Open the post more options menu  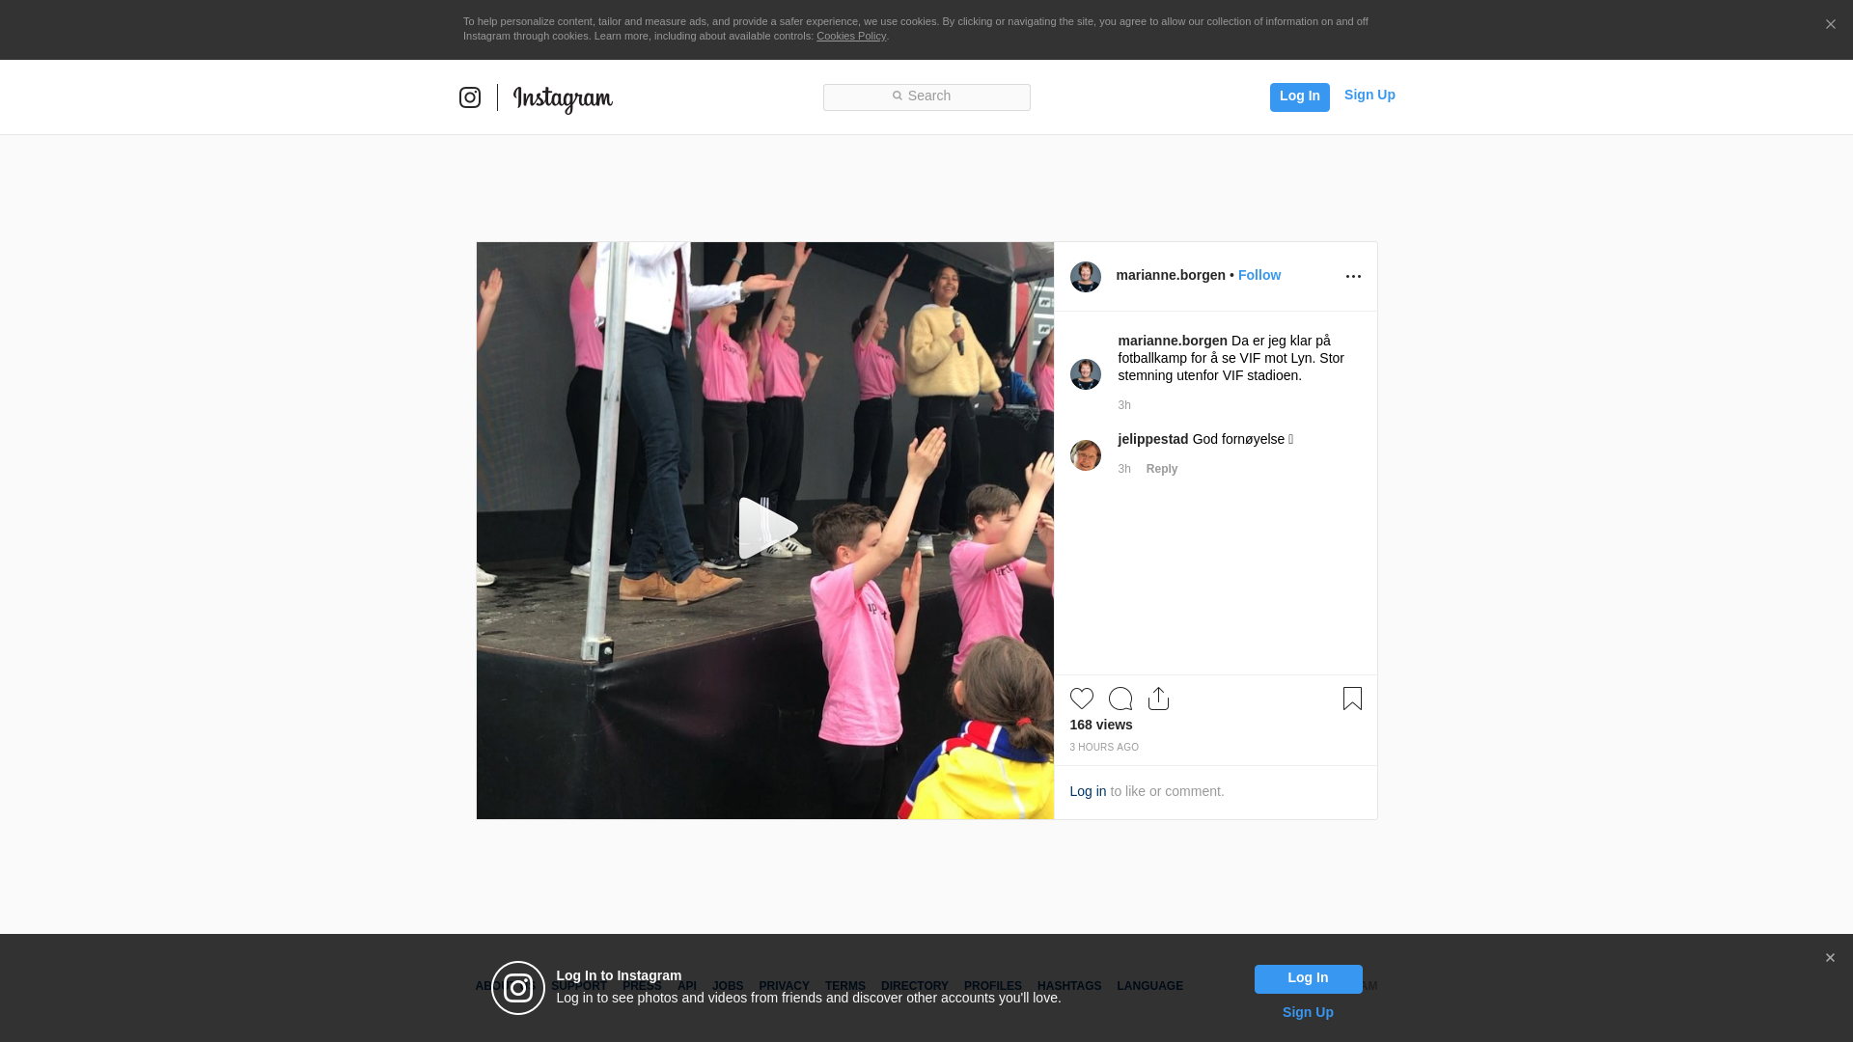(1353, 277)
